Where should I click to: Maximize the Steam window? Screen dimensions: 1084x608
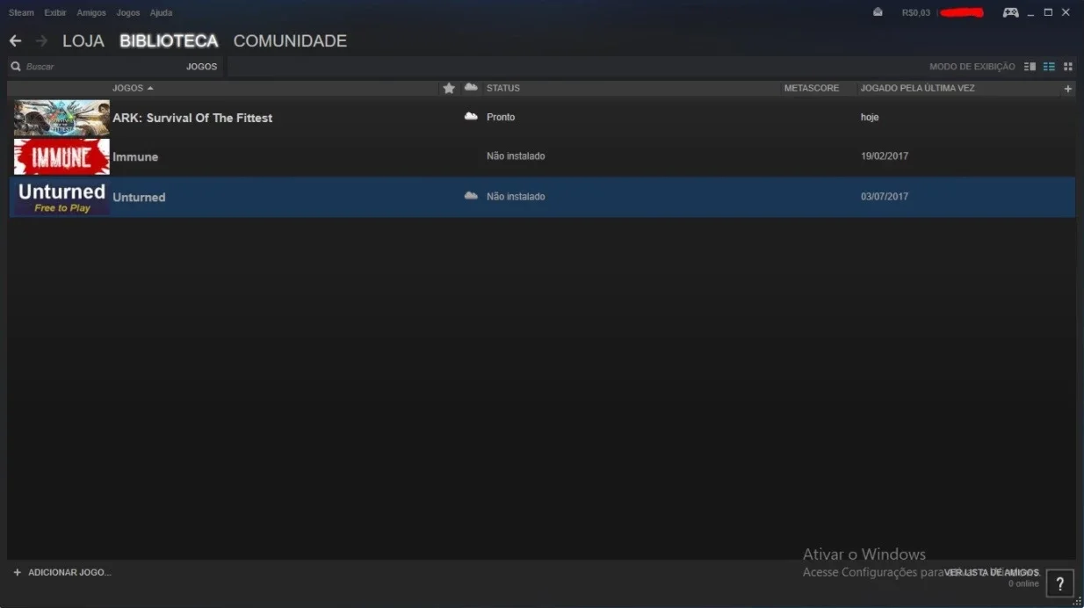[1048, 12]
